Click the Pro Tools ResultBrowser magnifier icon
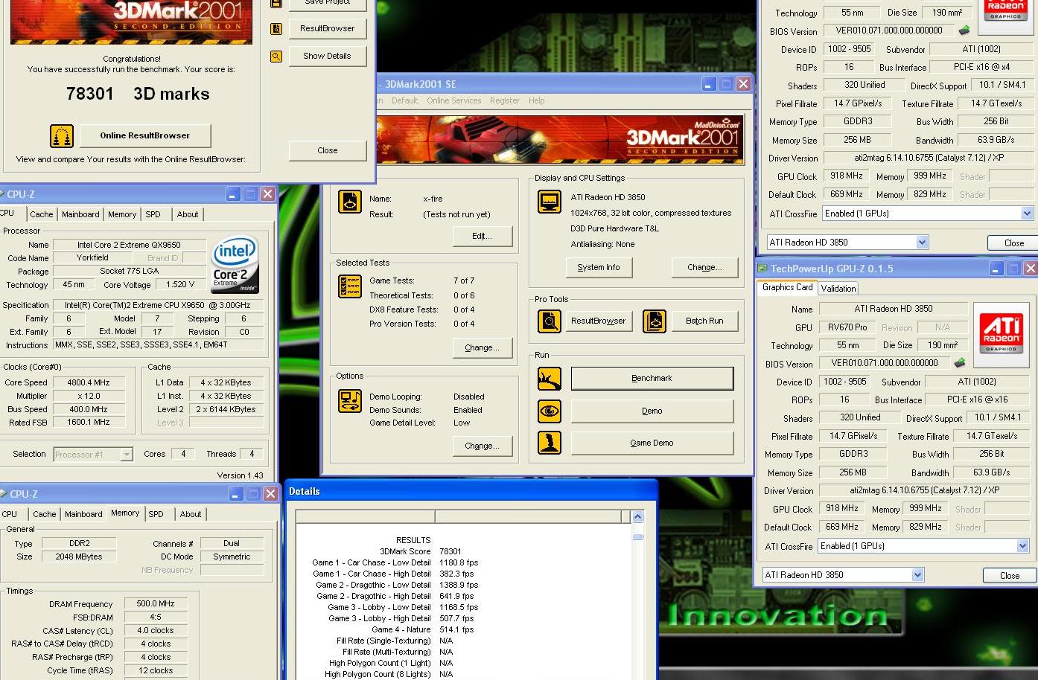Screen dimensions: 1038x680 coord(550,321)
